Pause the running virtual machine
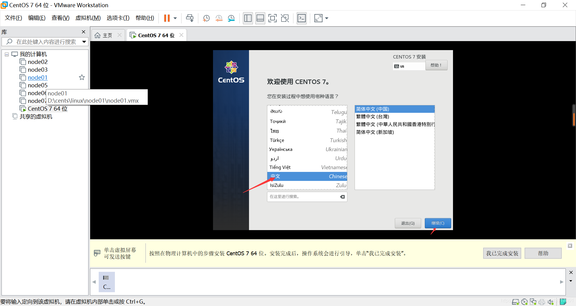This screenshot has width=576, height=306. coord(167,18)
